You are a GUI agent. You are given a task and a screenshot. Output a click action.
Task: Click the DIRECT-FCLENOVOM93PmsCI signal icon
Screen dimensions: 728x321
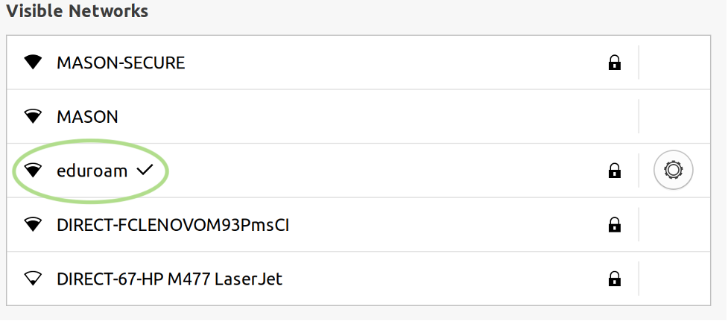pos(33,224)
